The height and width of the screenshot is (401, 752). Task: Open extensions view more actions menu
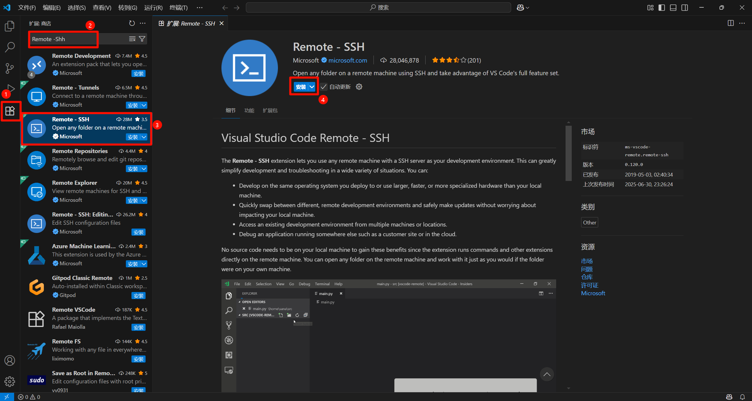(x=143, y=23)
